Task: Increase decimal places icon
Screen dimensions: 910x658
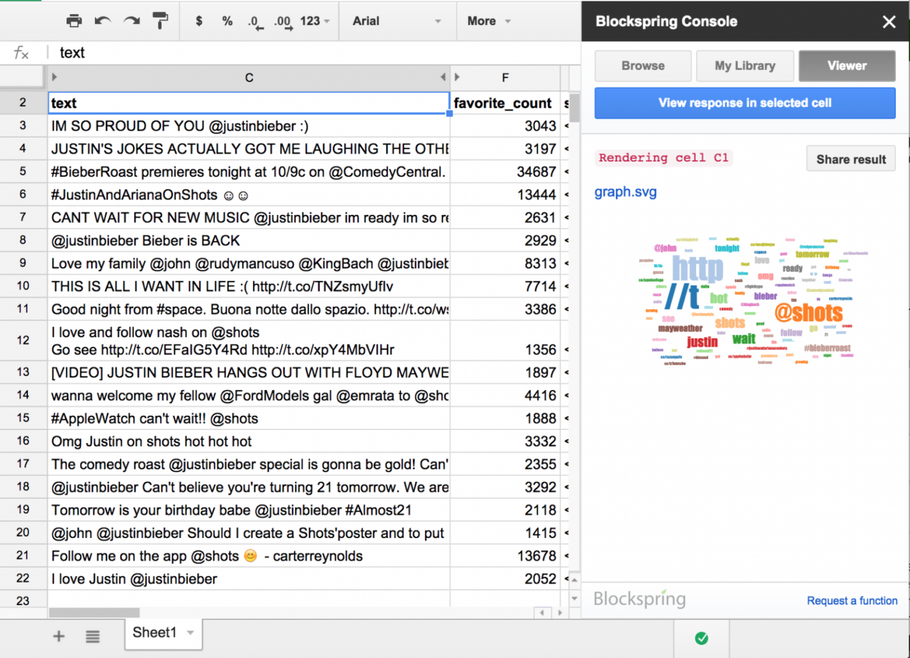Action: 283,22
